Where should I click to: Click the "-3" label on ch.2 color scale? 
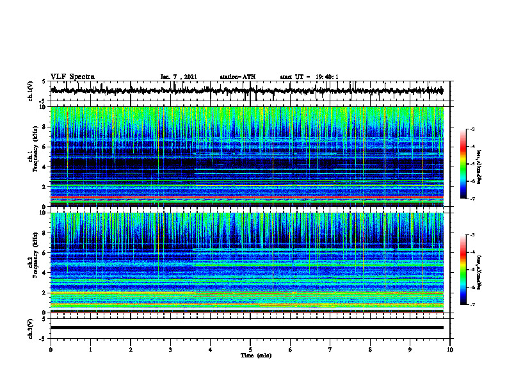(472, 235)
